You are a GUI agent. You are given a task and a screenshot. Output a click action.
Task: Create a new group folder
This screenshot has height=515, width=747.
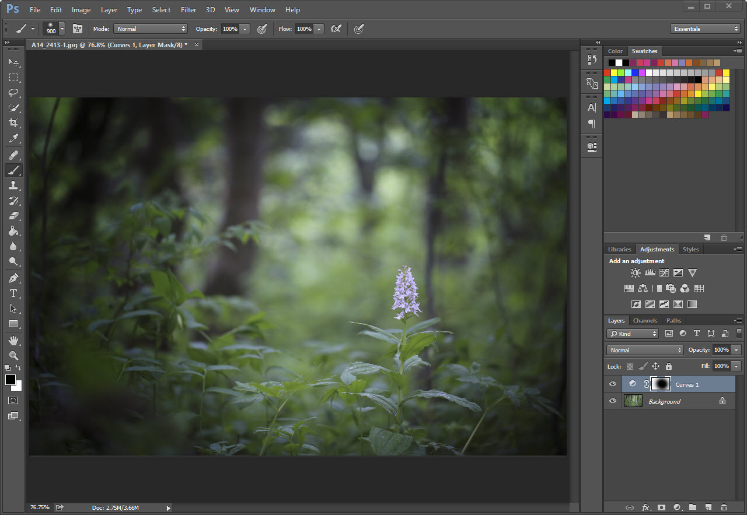pyautogui.click(x=693, y=507)
